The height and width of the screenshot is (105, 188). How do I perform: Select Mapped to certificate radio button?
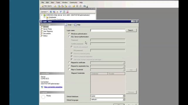tap(69, 62)
